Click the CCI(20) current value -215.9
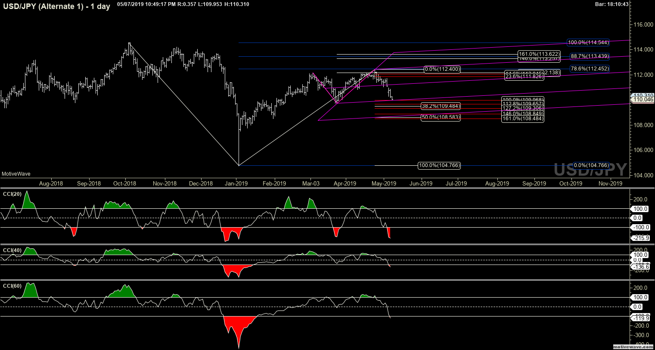Viewport: 655px width, 350px height. coord(640,238)
